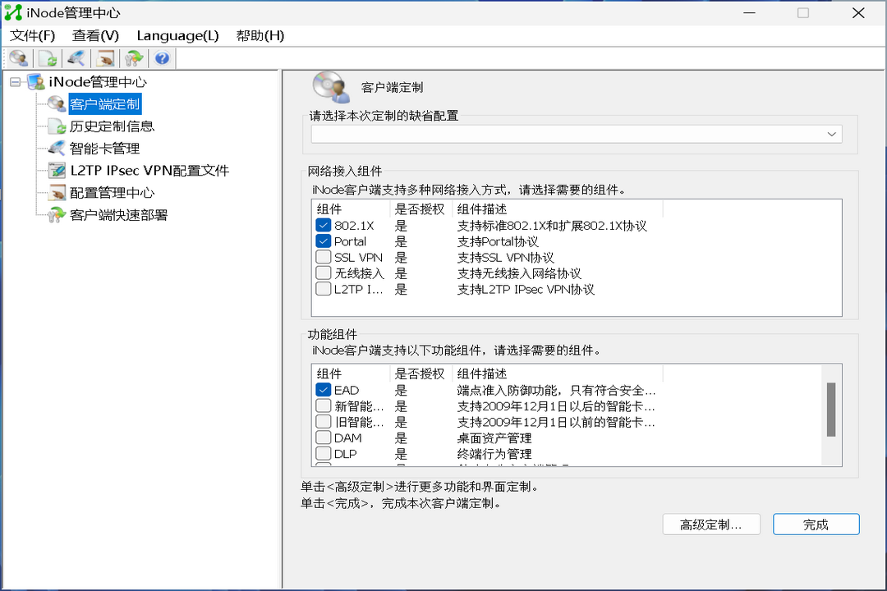The height and width of the screenshot is (591, 887).
Task: Click the 完成 button to finish customization
Action: (816, 524)
